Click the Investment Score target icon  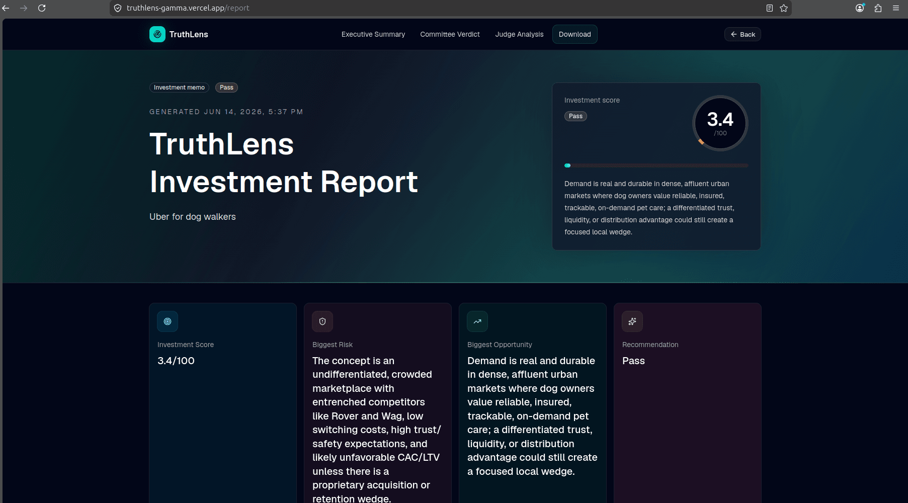coord(168,321)
